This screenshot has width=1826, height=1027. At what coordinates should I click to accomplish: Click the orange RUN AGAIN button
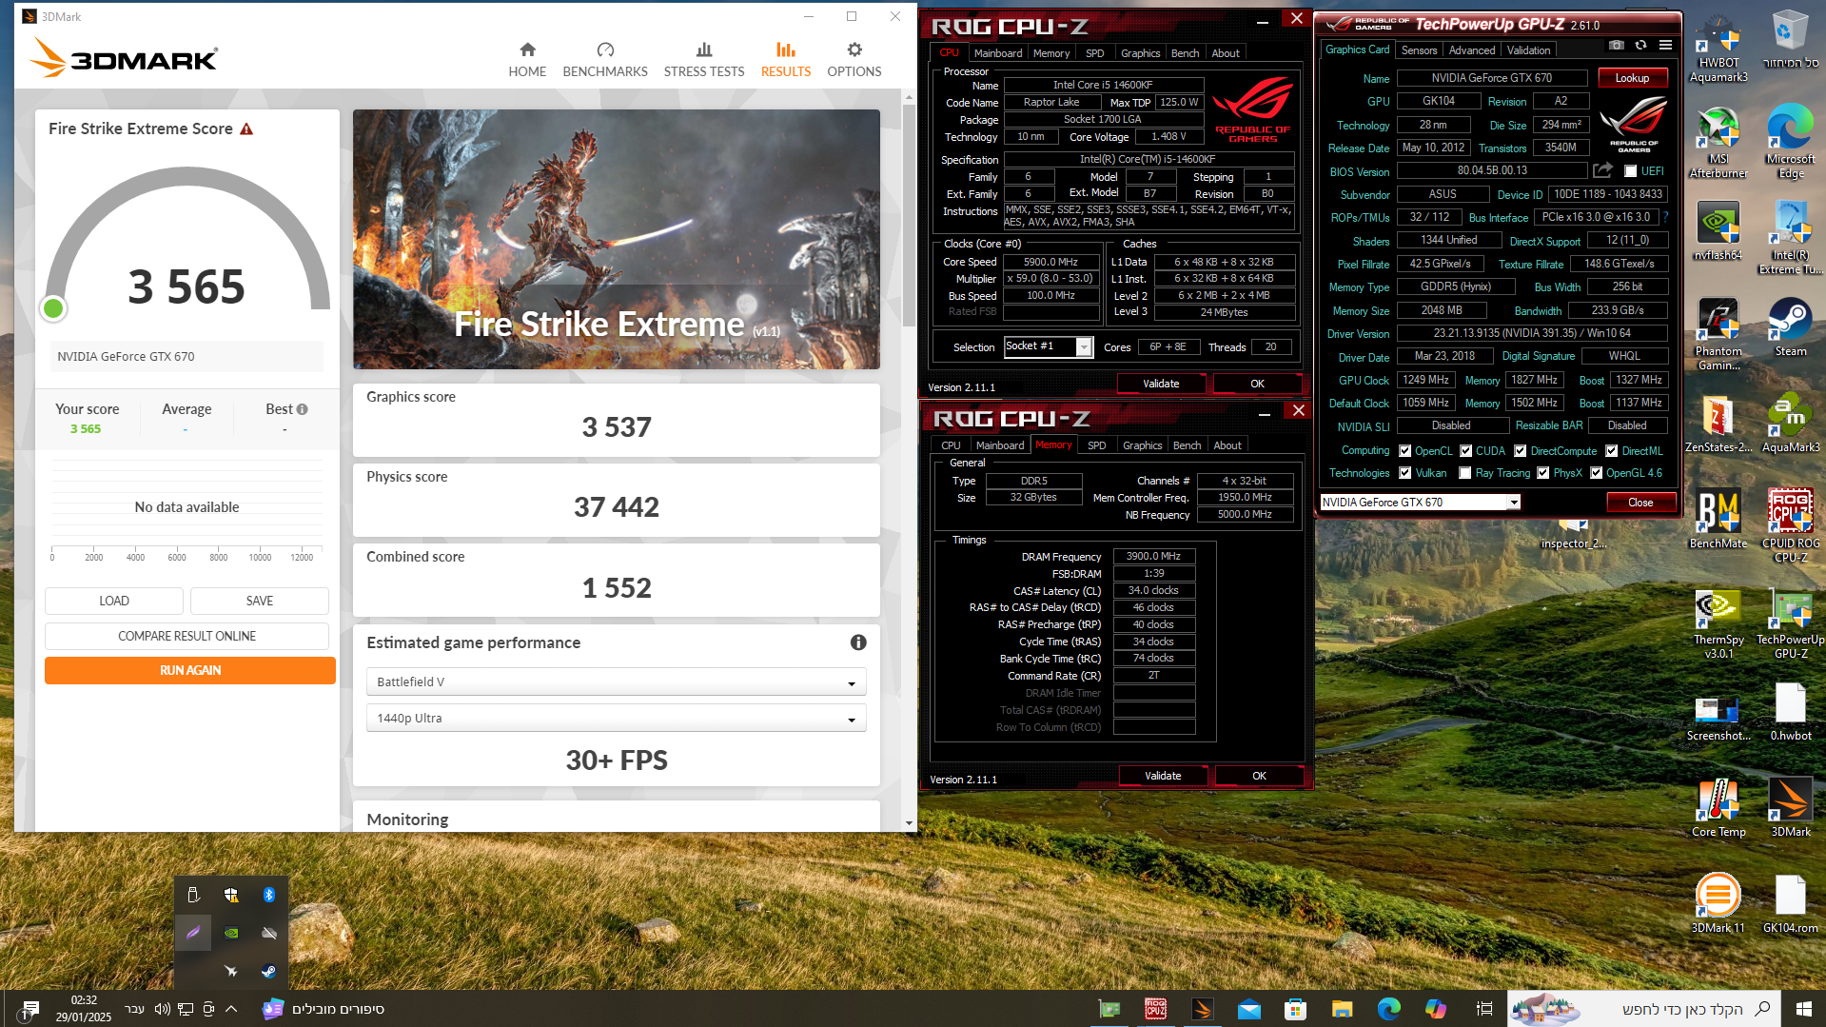[x=190, y=671]
